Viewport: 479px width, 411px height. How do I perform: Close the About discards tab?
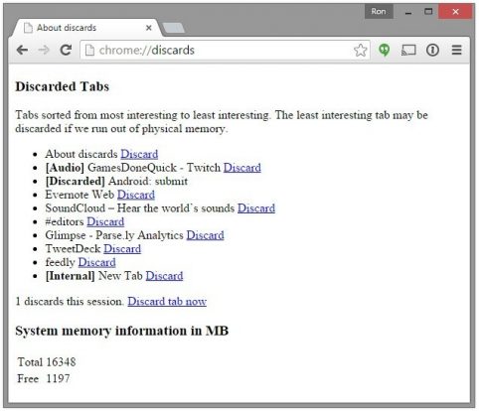coord(149,28)
